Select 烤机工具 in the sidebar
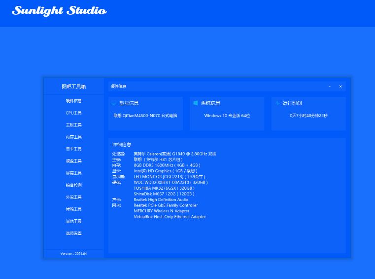Viewport: 375px width, 279px height. point(73,209)
